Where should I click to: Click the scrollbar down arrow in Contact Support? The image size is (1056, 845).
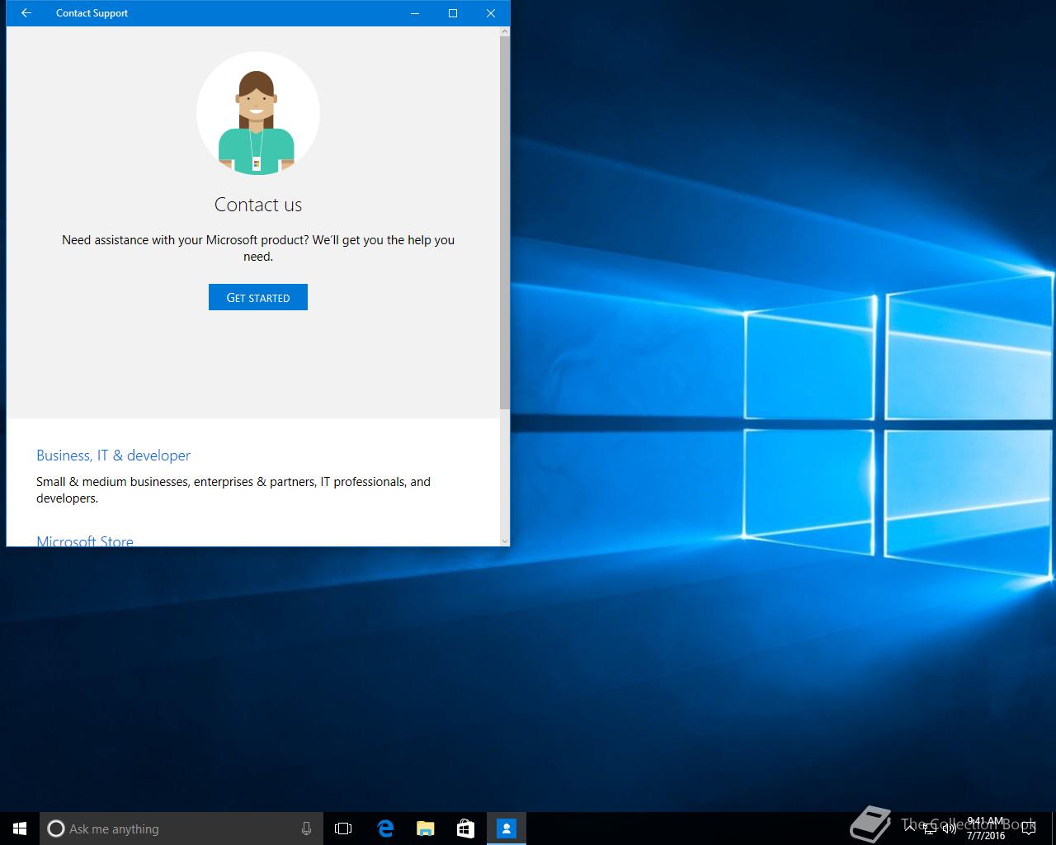click(x=505, y=541)
